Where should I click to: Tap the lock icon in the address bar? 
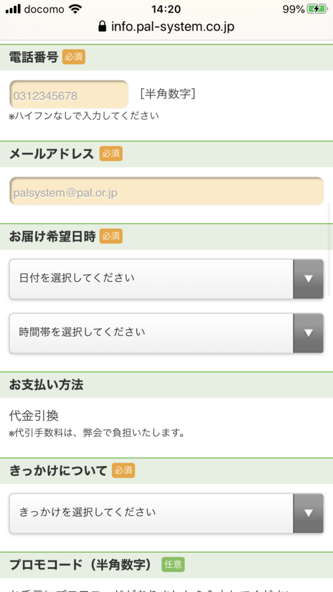pyautogui.click(x=102, y=27)
